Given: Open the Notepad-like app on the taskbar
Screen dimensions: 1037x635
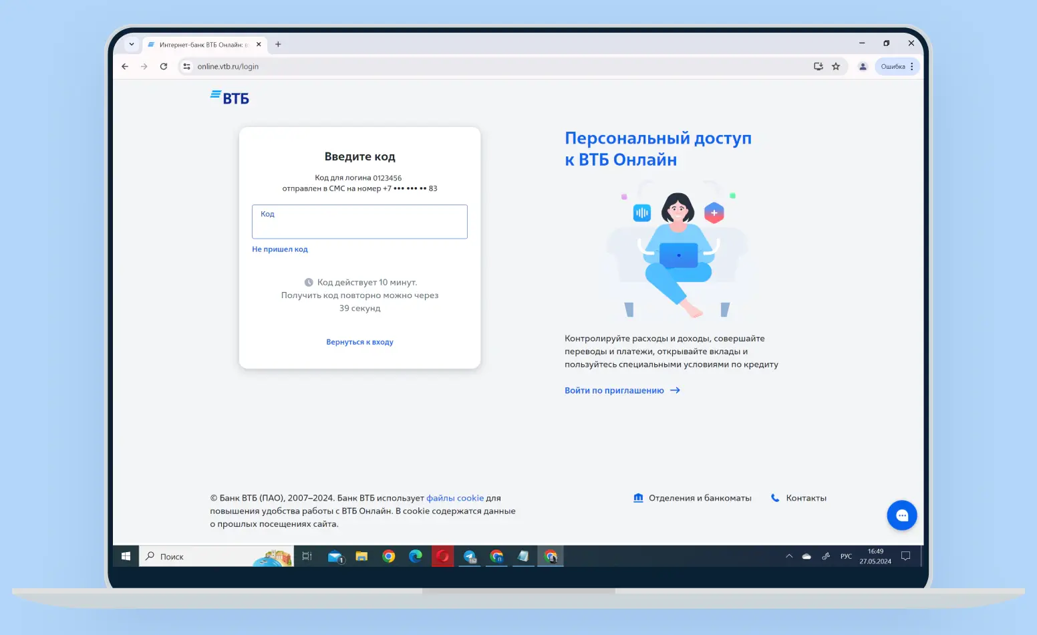Looking at the screenshot, I should tap(523, 556).
